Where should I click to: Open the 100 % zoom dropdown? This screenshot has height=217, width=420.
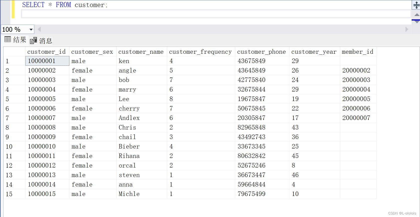(31, 29)
